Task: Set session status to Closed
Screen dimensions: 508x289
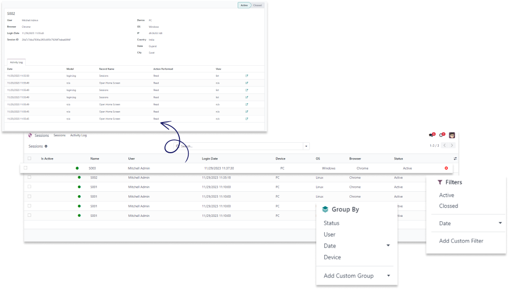Action: (258, 5)
